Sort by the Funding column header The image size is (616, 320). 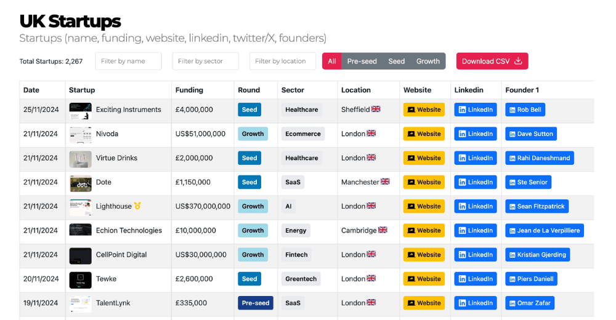(x=189, y=90)
